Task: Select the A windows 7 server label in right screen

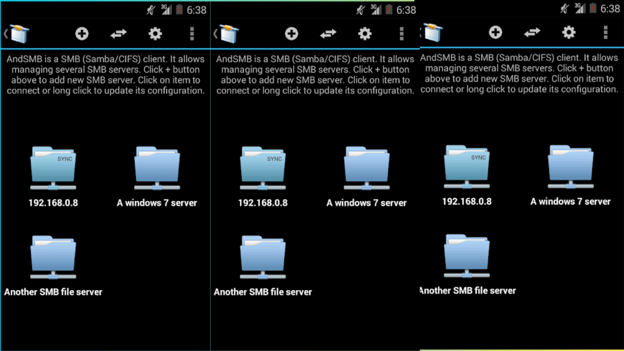Action: tap(570, 201)
